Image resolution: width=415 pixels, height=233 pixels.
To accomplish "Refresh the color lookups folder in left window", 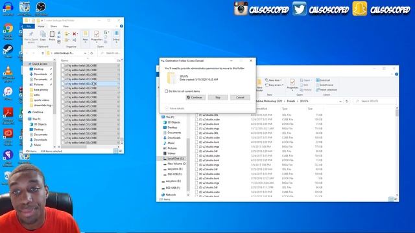I will [91, 53].
